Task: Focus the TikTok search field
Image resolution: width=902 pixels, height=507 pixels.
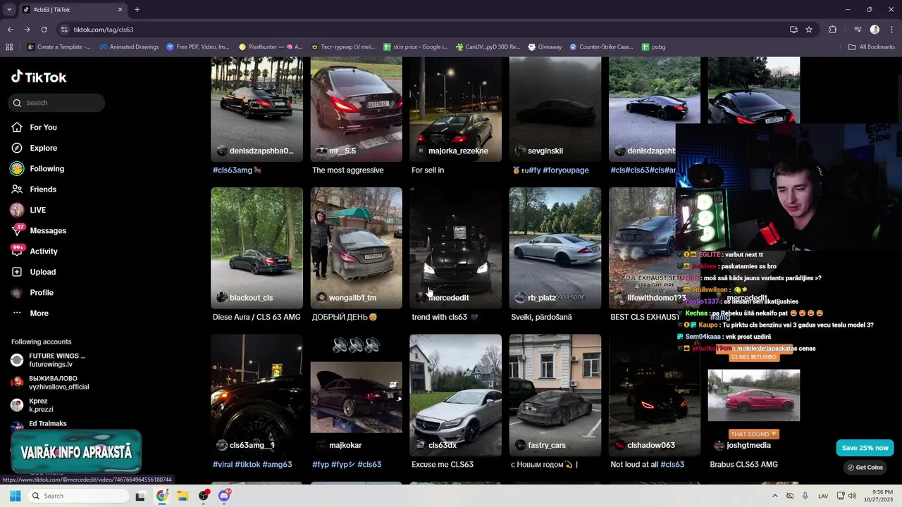Action: click(57, 103)
